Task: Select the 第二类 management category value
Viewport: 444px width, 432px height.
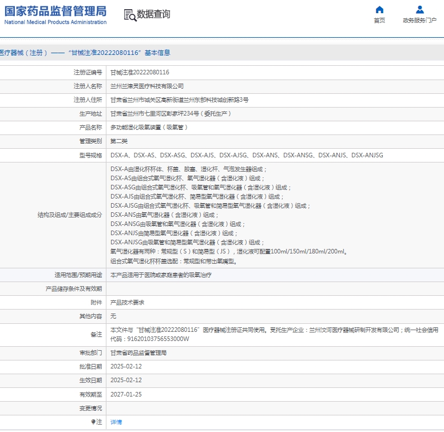Action: 119,141
